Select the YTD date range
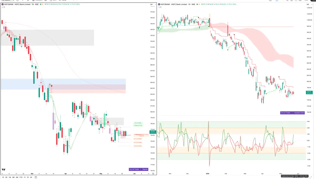The height and width of the screenshot is (179, 316). pyautogui.click(x=21, y=177)
